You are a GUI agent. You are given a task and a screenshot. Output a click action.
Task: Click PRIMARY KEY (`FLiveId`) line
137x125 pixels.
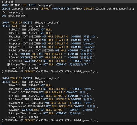click(24, 68)
